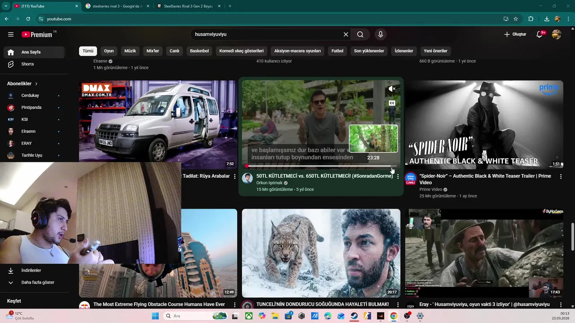
Task: Open Shorts from the sidebar
Action: [34, 64]
